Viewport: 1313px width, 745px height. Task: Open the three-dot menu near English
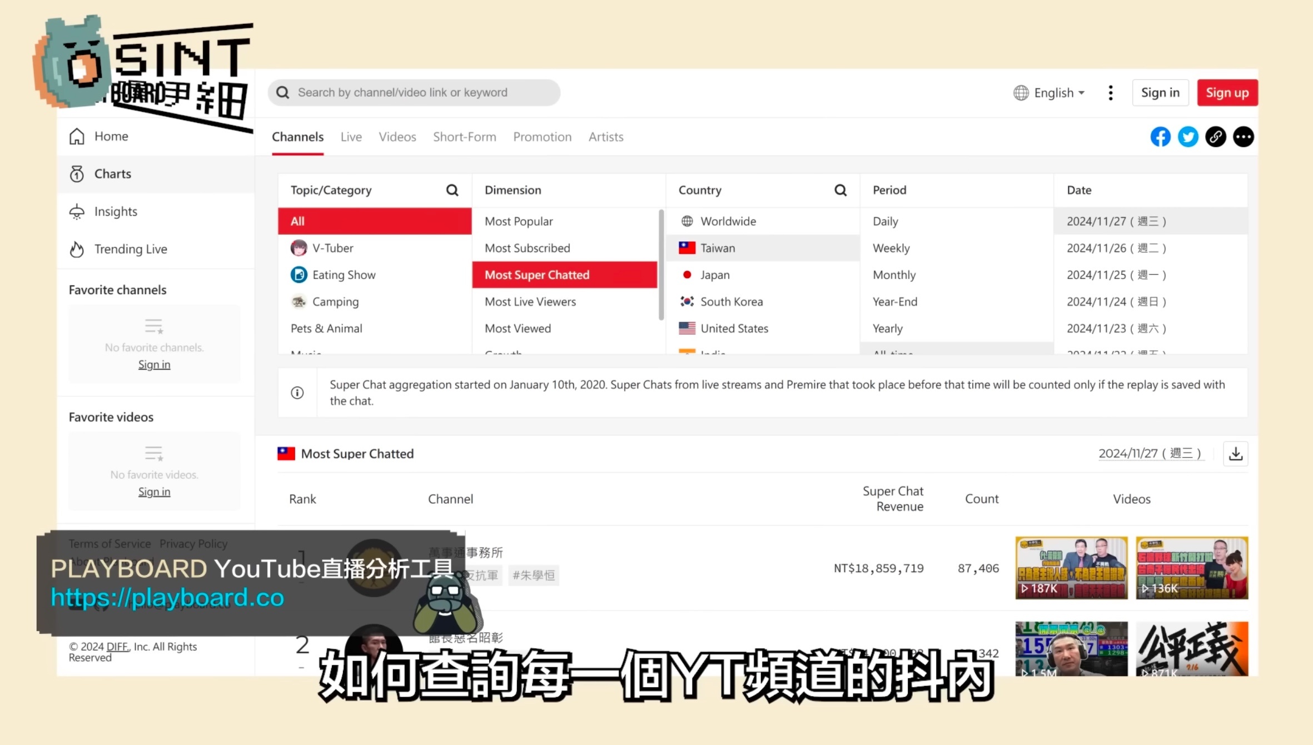point(1111,93)
